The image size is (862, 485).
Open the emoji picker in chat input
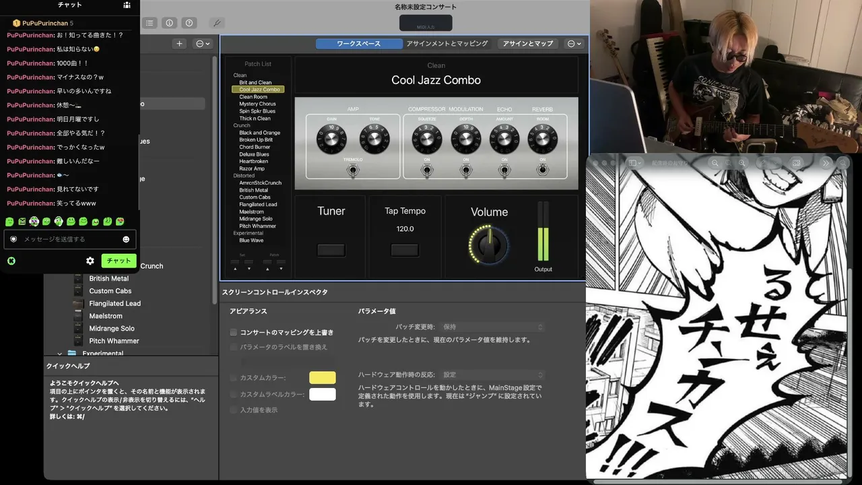click(126, 239)
